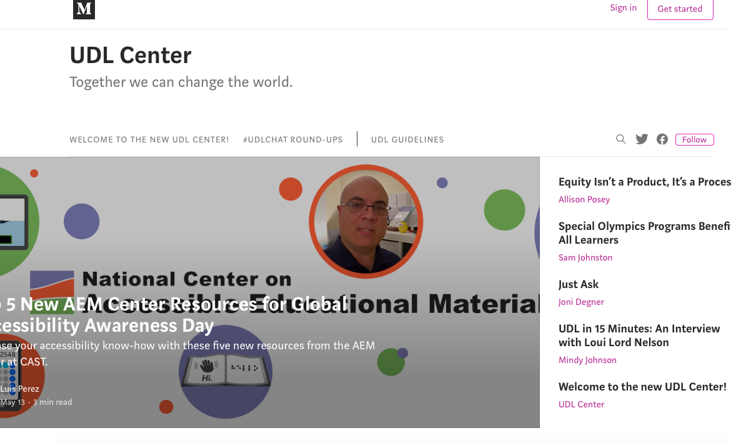Select the #UDLCHAT ROUND-UPS tab
The height and width of the screenshot is (443, 731).
tap(293, 139)
